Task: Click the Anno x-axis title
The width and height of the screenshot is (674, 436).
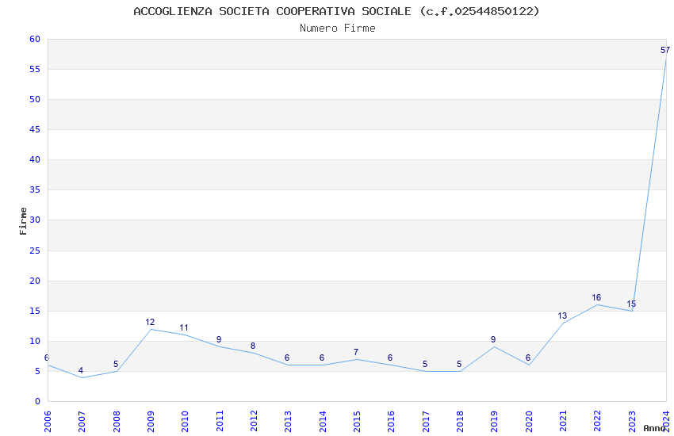Action: [654, 428]
